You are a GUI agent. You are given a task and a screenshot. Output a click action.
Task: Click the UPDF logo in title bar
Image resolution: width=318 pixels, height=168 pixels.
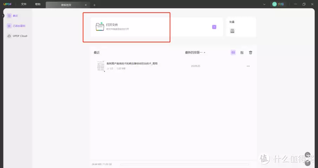point(7,4)
